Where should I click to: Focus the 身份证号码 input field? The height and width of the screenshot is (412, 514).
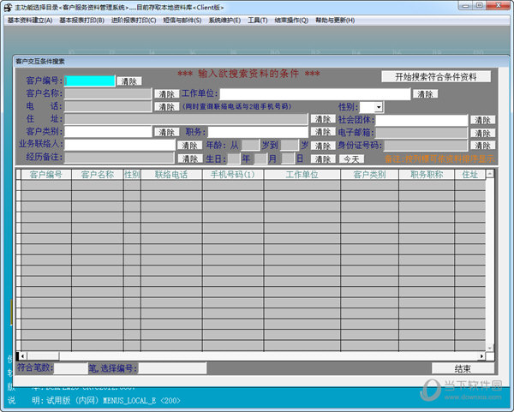(x=426, y=146)
